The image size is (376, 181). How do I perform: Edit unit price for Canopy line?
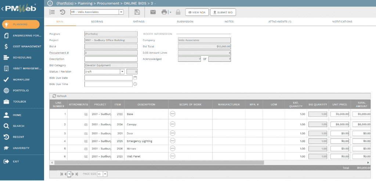[340, 124]
